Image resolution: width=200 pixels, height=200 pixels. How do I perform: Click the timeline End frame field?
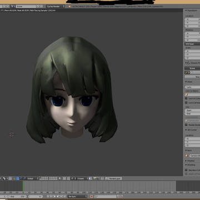(17, 197)
